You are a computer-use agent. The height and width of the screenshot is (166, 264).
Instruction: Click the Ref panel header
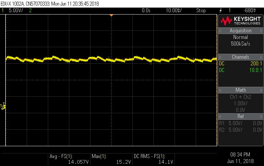[241, 116]
